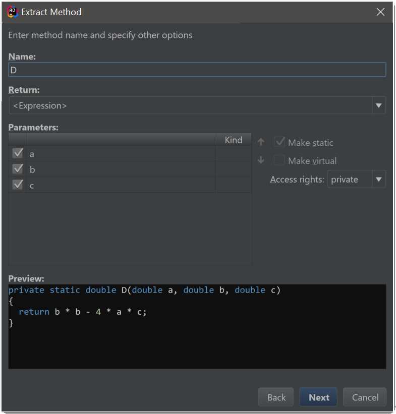Enable the Make virtual checkbox
The height and width of the screenshot is (414, 396).
tap(279, 160)
